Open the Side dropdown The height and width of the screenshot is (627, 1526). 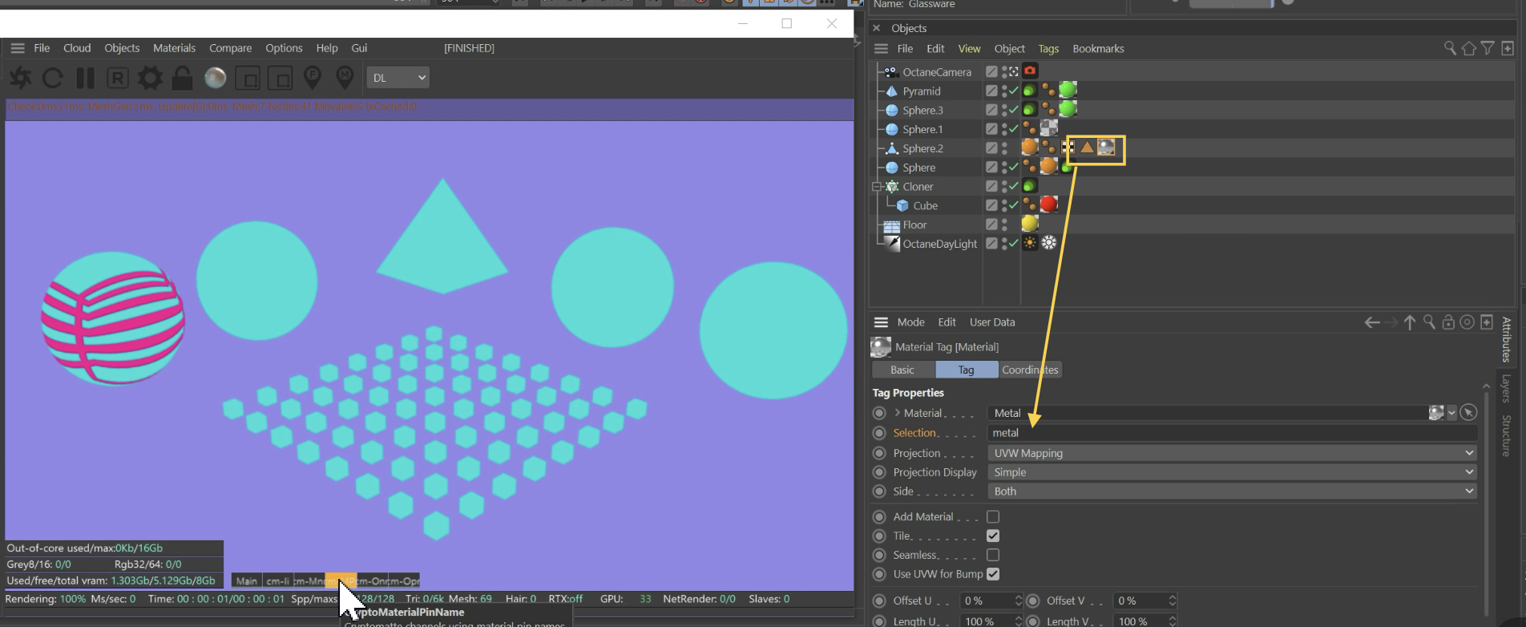point(1232,491)
